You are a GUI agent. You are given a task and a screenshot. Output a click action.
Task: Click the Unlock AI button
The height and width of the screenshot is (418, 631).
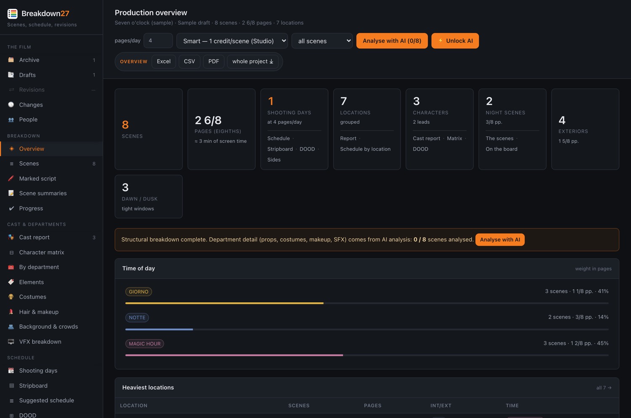point(455,41)
